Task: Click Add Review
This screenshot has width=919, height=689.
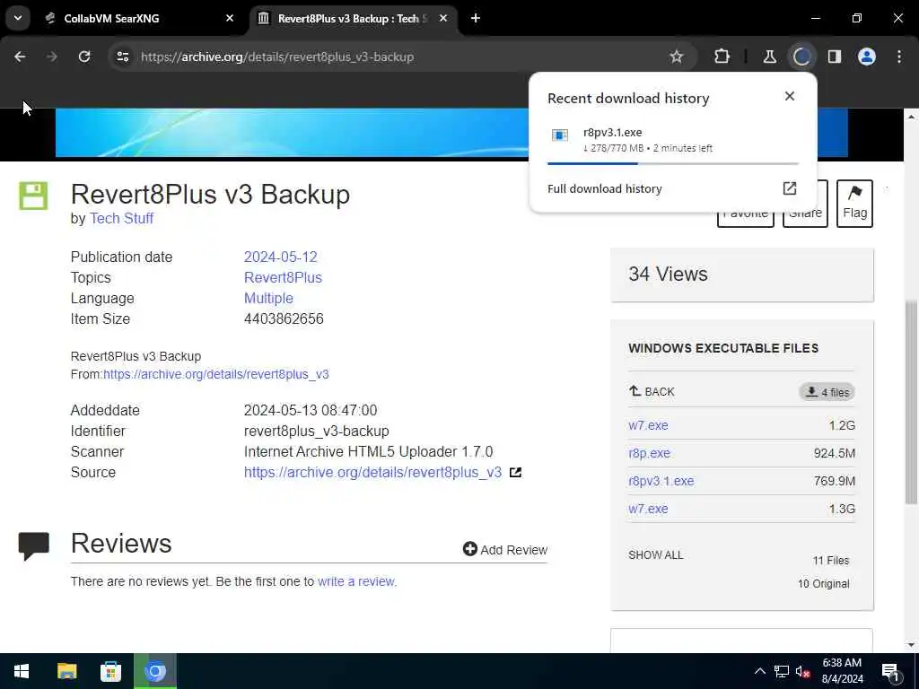Action: [504, 550]
